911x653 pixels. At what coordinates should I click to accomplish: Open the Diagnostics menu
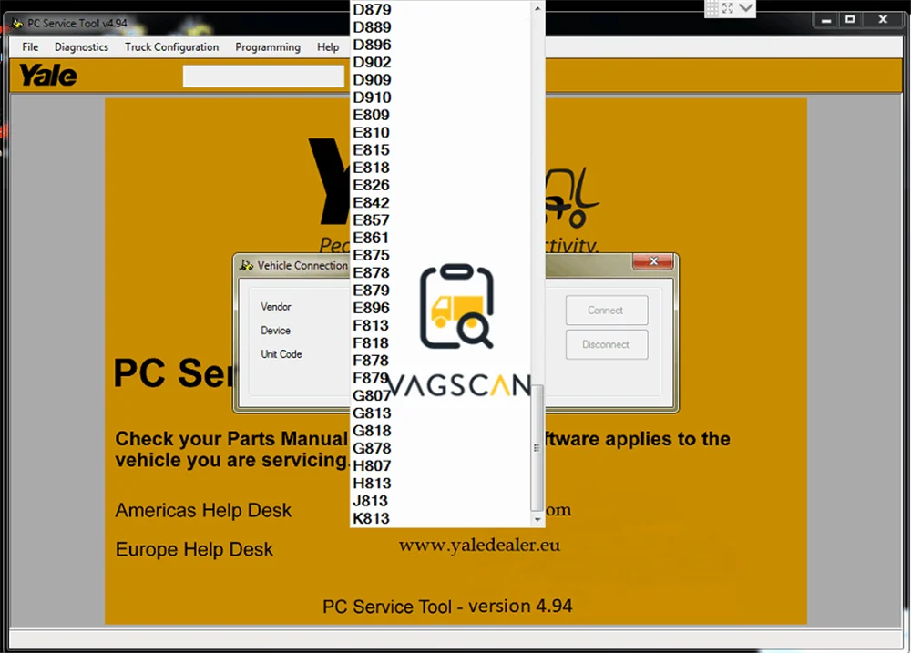(81, 47)
